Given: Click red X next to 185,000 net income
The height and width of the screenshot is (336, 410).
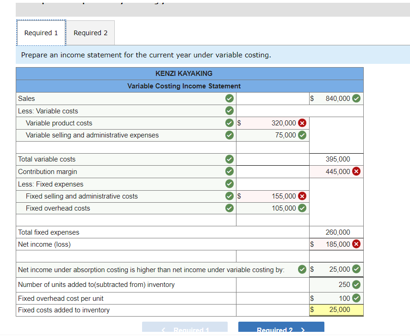Looking at the screenshot, I should pos(356,244).
